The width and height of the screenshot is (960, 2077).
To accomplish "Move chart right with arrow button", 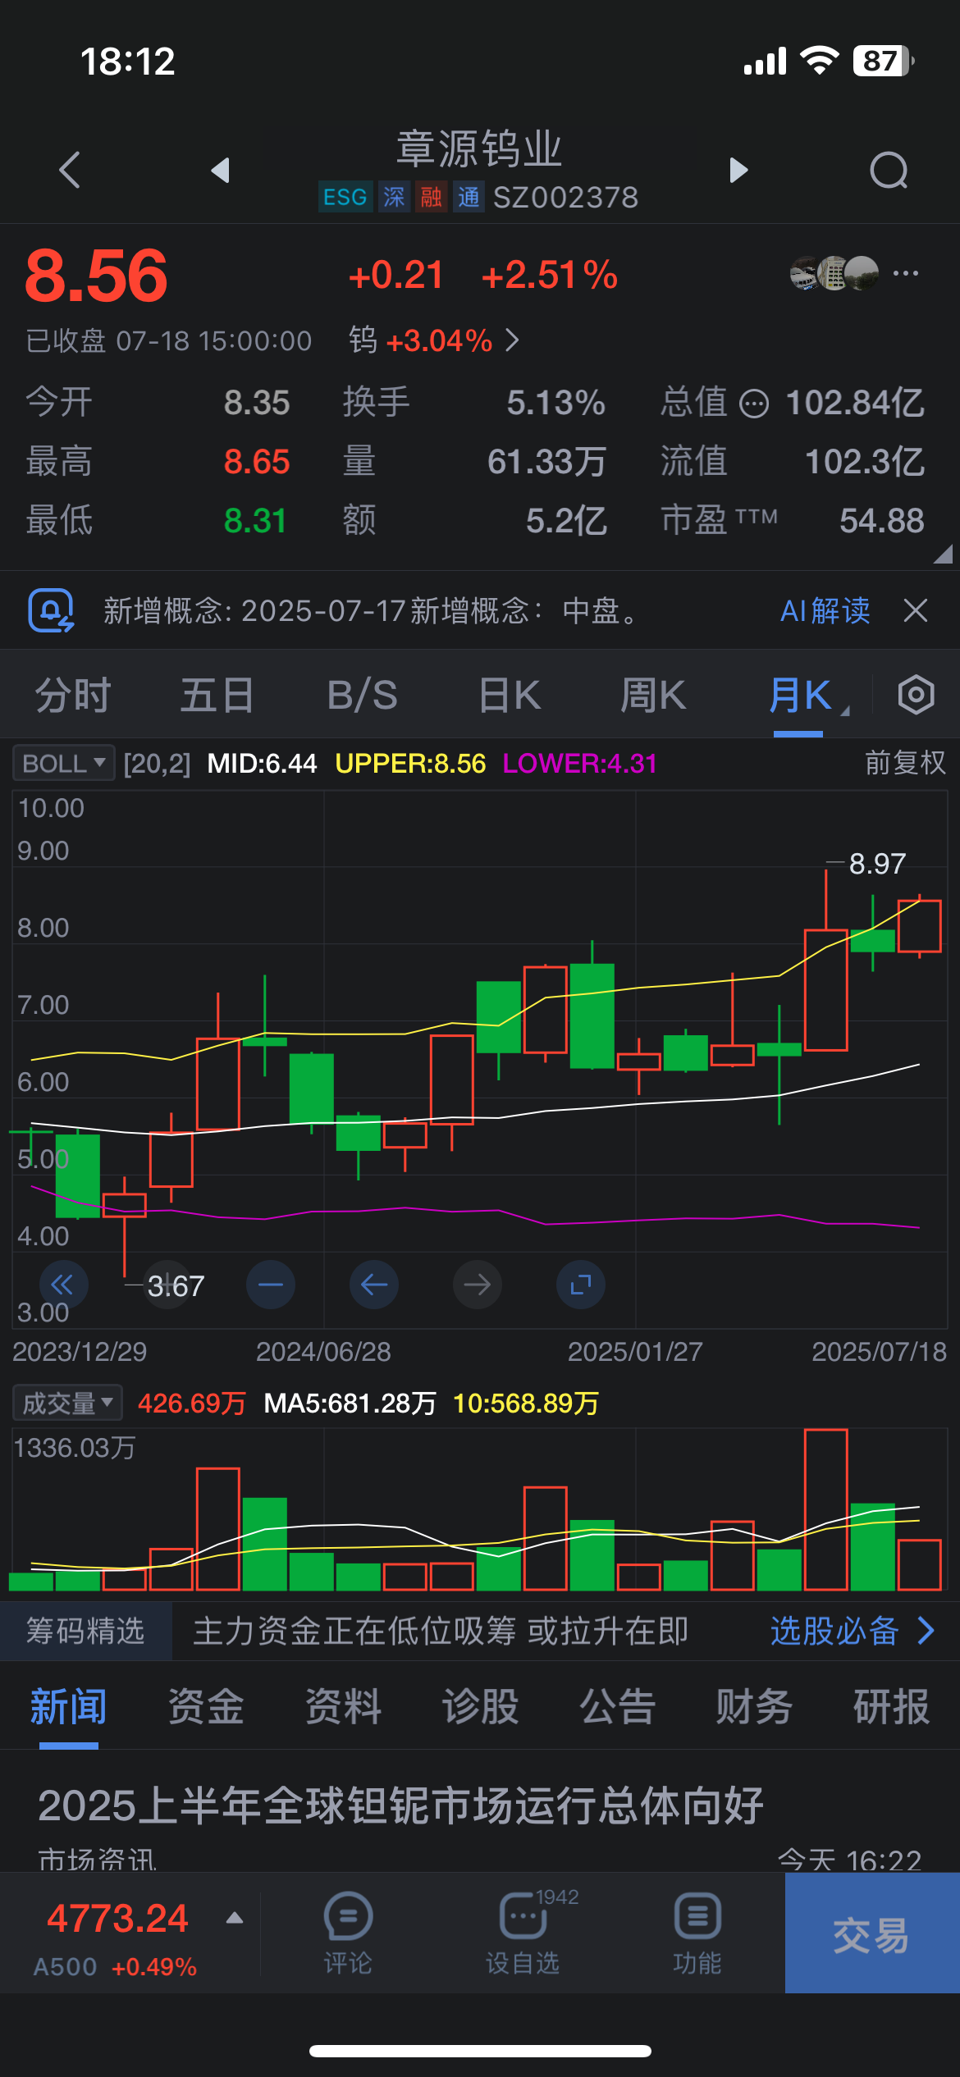I will 478,1285.
